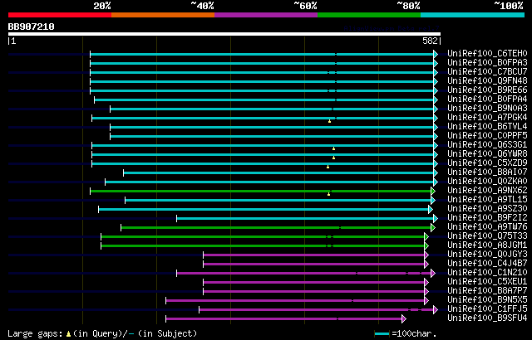Image resolution: width=532 pixels, height=340 pixels.
Task: Click the yellow gap marker under A7PGK4 bar
Action: (329, 121)
